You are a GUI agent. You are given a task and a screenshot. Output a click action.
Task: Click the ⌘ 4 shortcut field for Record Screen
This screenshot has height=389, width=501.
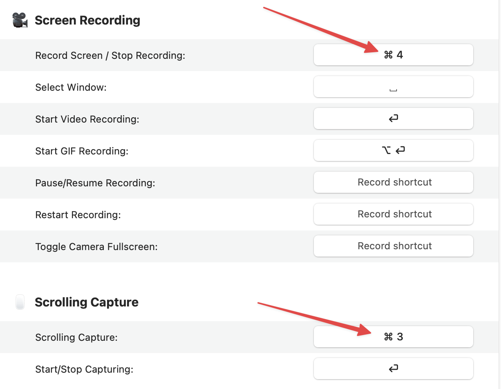point(393,55)
